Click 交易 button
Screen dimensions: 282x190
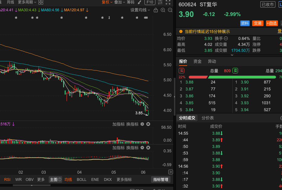click(x=258, y=23)
